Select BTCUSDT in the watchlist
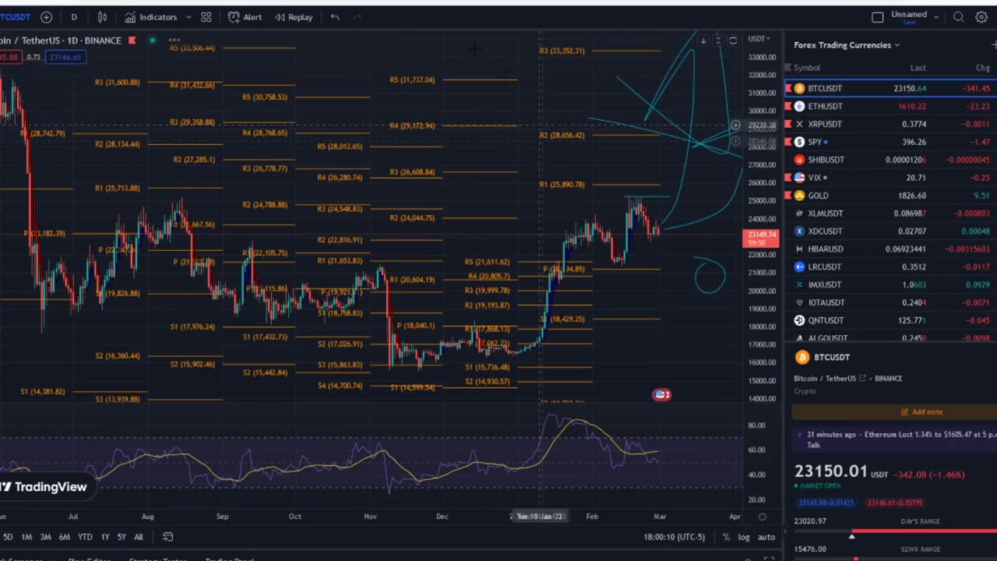This screenshot has height=561, width=997. (x=891, y=89)
